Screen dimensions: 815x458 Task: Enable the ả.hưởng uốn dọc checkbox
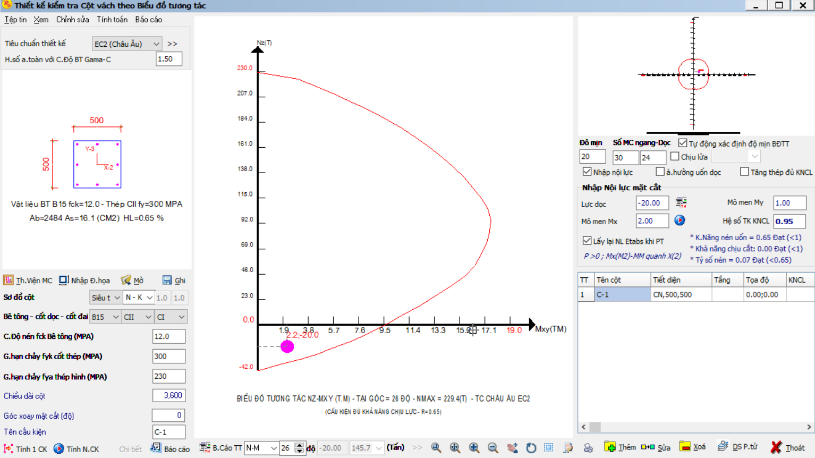pyautogui.click(x=660, y=172)
